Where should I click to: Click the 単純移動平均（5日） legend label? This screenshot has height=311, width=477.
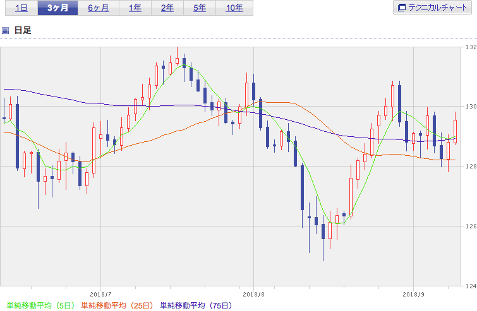(x=40, y=305)
